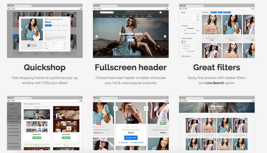The height and width of the screenshot is (153, 267).
Task: Click reload icon in Women catalog browser mockup
Action: coord(186,101)
